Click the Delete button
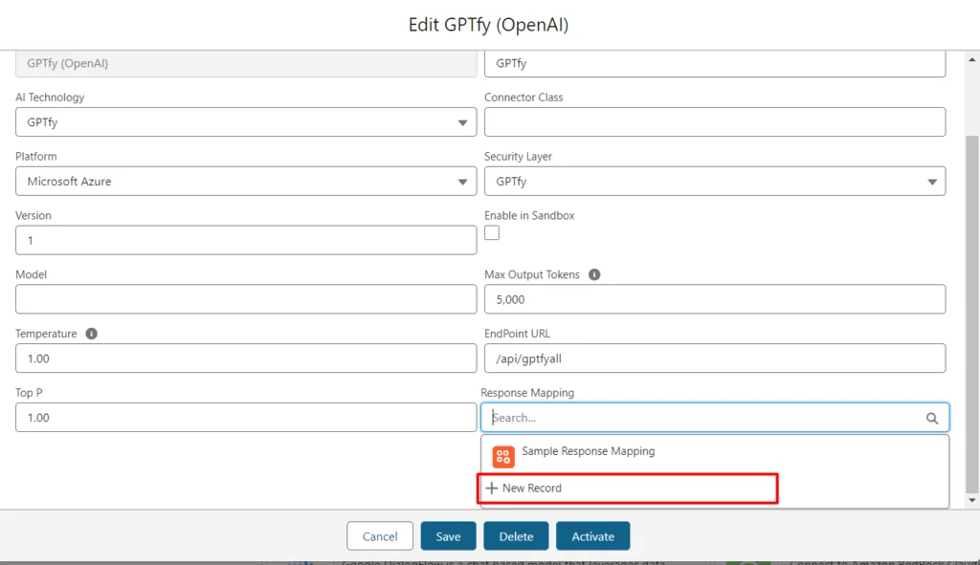 [x=516, y=536]
